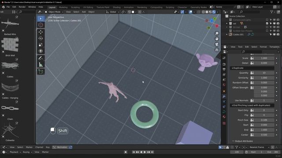The height and width of the screenshot is (158, 282).
Task: Expand the Cables.001 outliner item
Action: tap(227, 34)
